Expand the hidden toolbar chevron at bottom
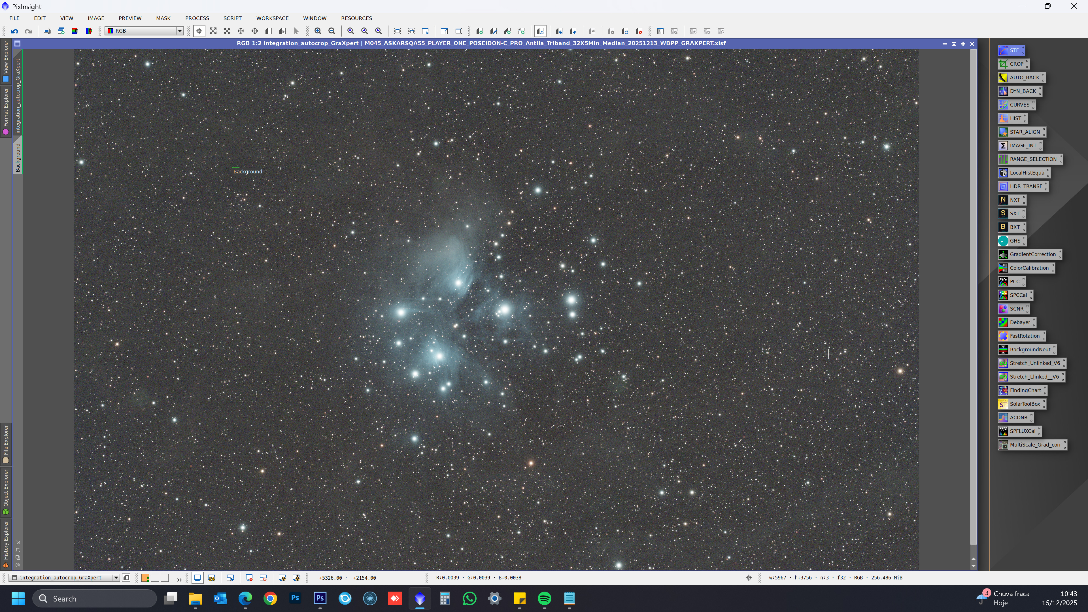 coord(179,579)
